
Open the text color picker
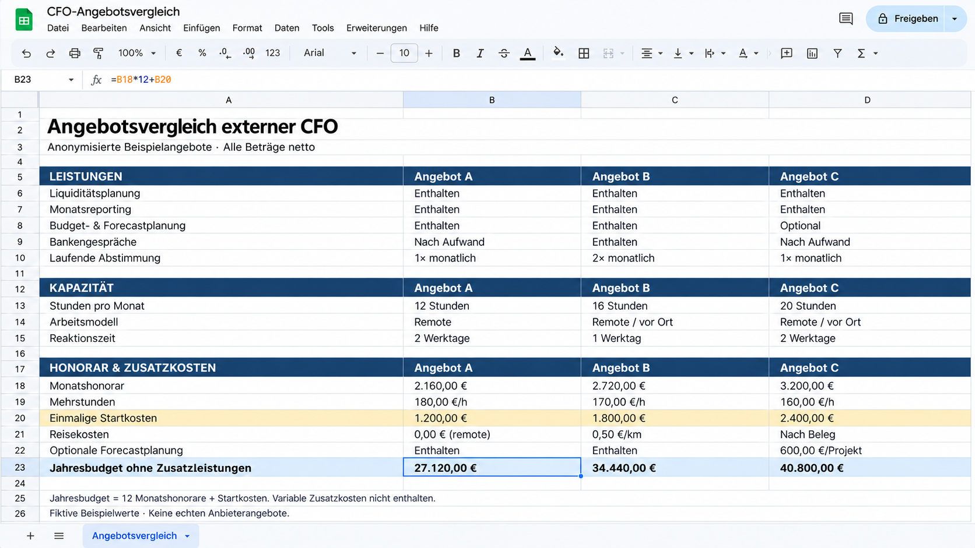528,54
